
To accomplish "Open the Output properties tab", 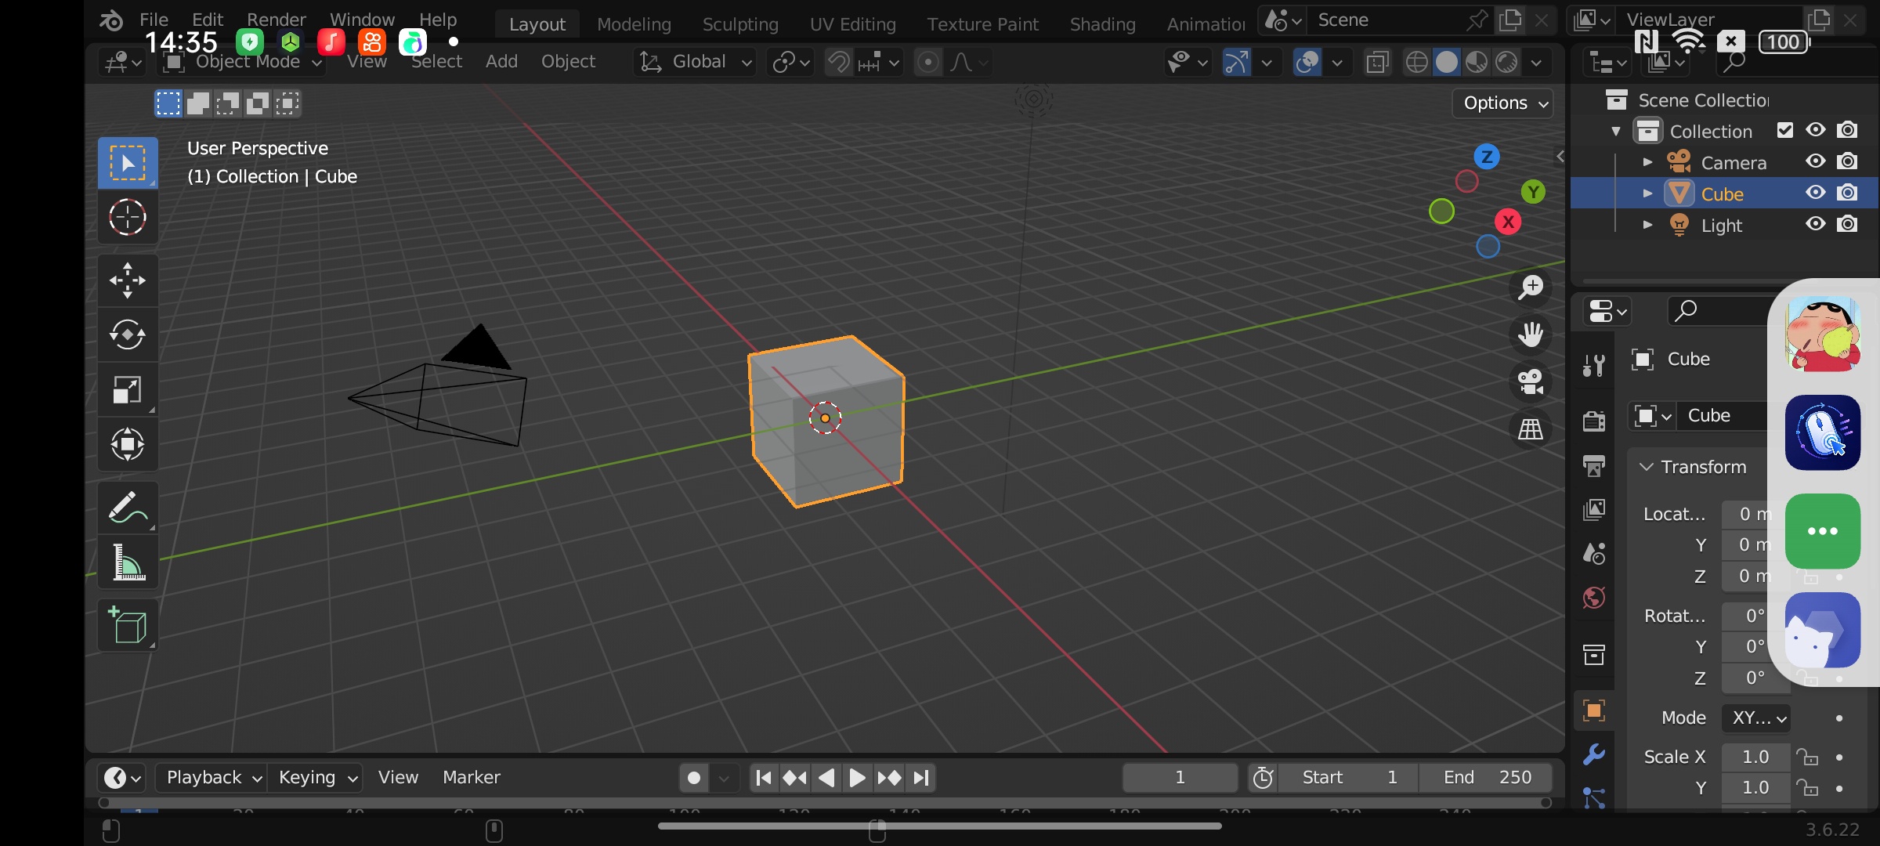I will click(1594, 465).
